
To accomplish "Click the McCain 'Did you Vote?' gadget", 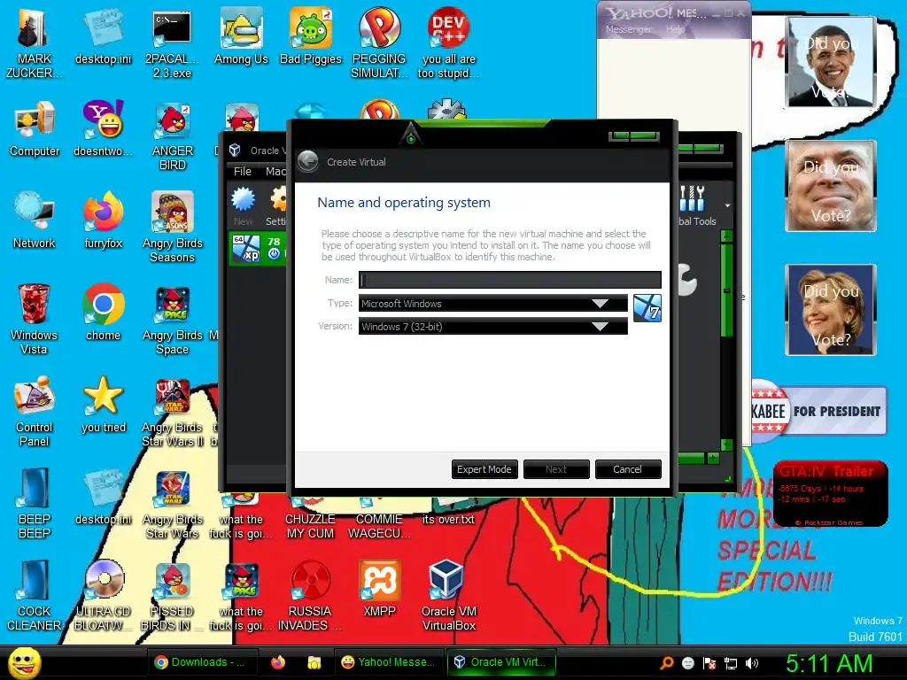I will (831, 186).
